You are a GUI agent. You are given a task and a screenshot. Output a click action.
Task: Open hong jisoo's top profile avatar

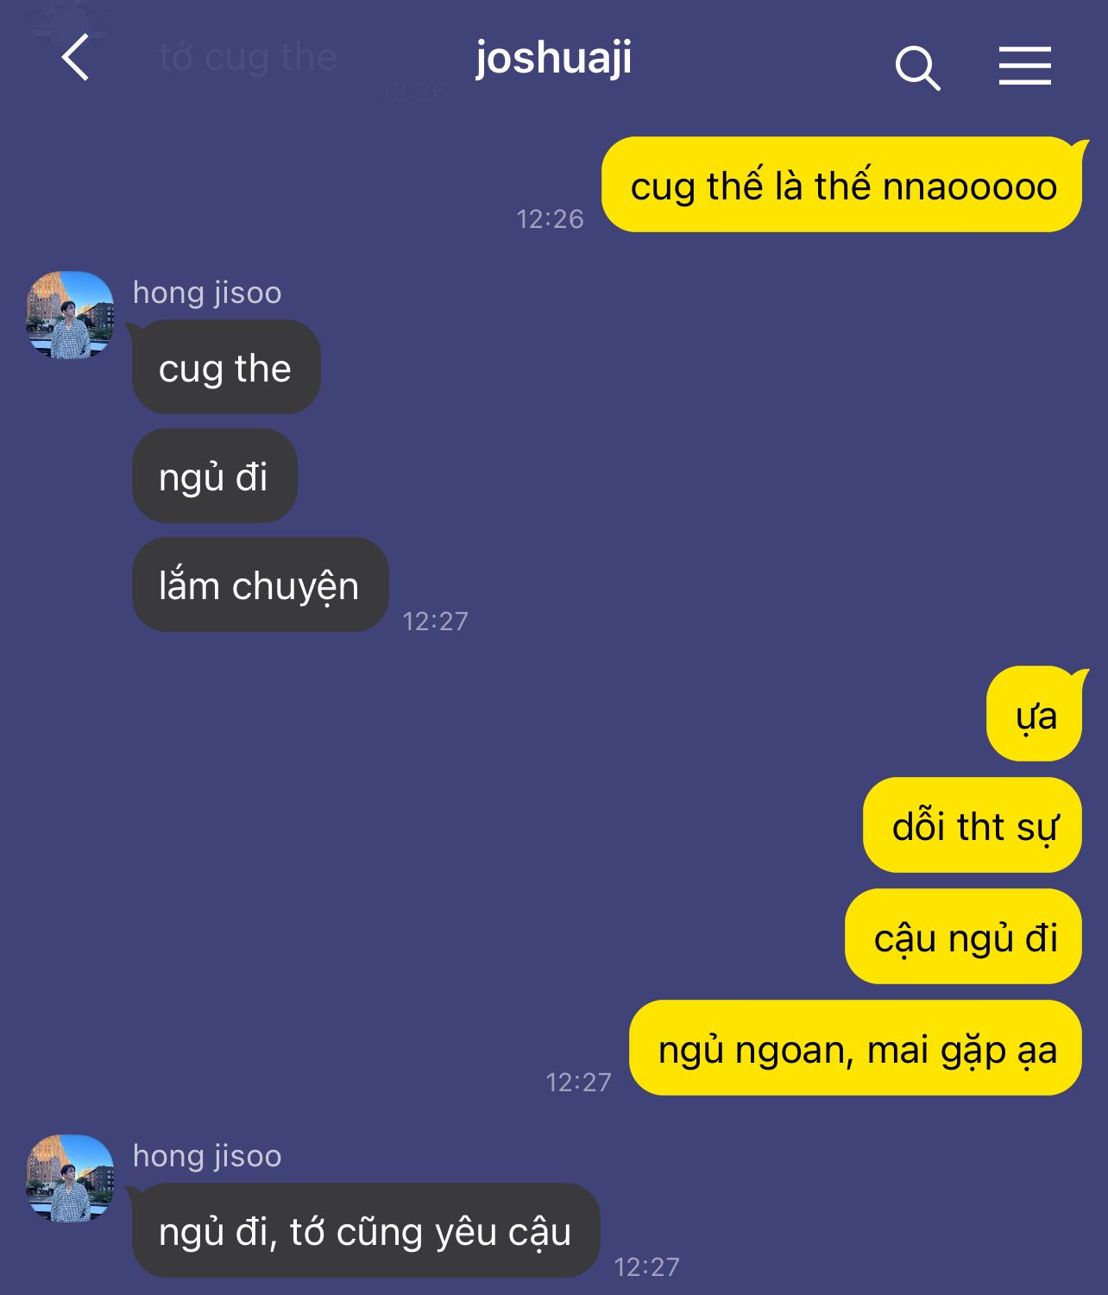tap(70, 315)
